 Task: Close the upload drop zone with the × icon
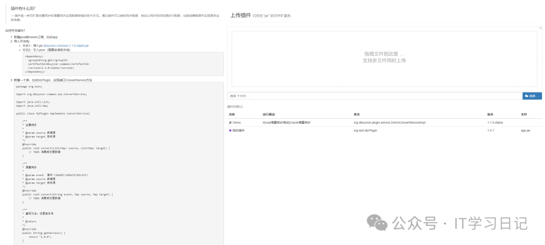pos(540,28)
